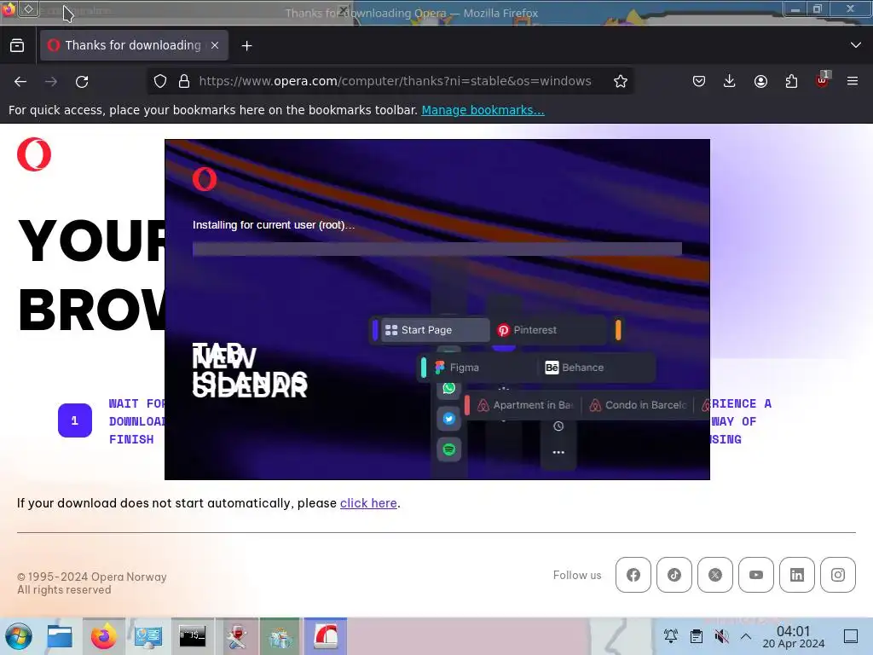This screenshot has height=655, width=873.
Task: Select the Apartment in Barcelona tab
Action: click(524, 405)
